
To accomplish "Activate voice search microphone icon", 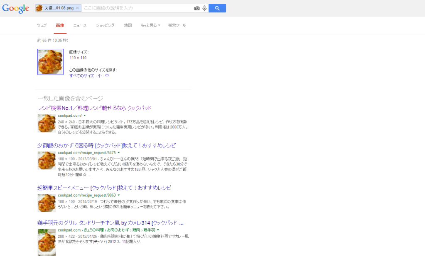I will pyautogui.click(x=204, y=8).
